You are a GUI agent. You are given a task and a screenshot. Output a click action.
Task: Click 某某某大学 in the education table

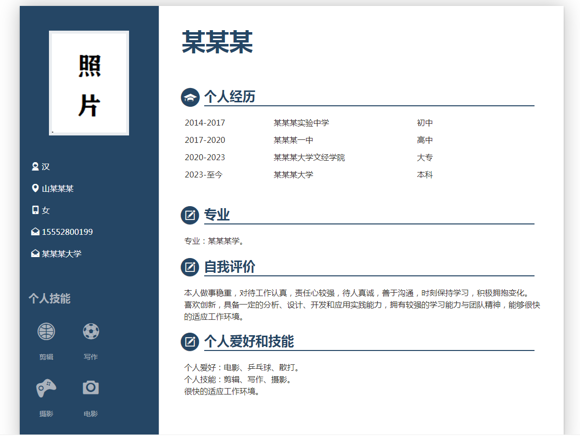(293, 175)
